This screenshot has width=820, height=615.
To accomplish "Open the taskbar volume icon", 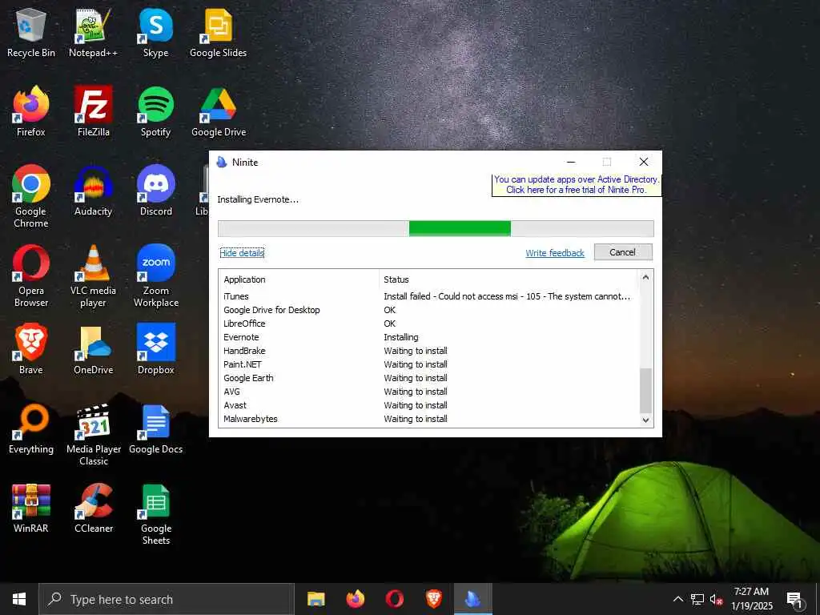I will click(716, 599).
